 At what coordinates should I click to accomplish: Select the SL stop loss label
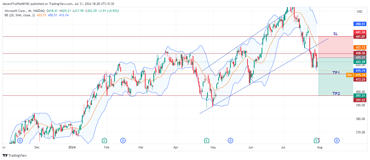(x=335, y=34)
